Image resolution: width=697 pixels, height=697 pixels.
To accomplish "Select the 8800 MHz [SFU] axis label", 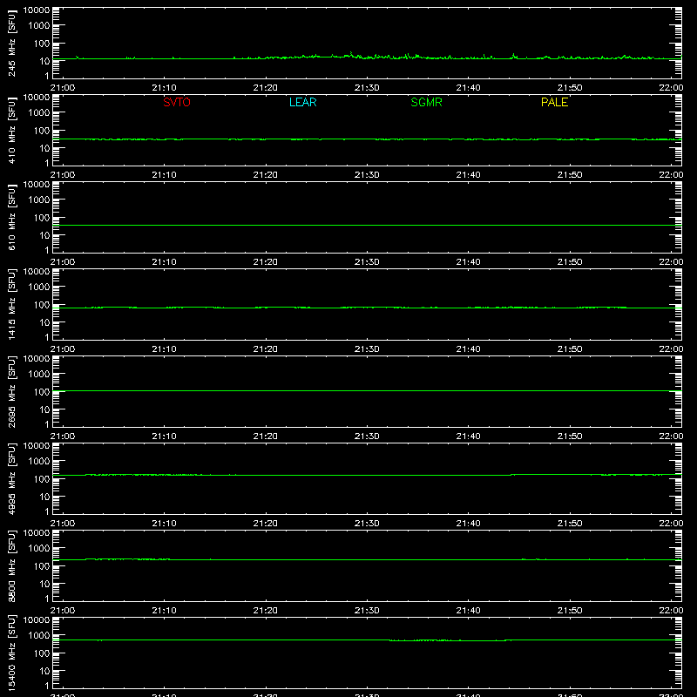I will (12, 565).
